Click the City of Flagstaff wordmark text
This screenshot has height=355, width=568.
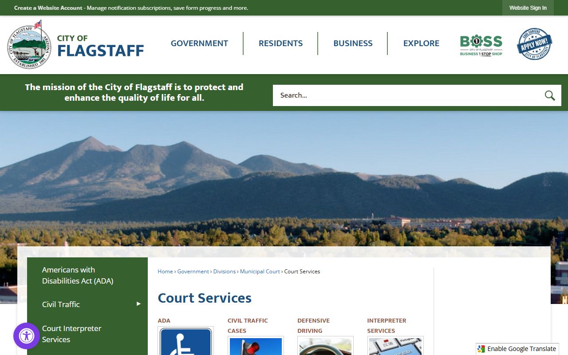tap(100, 46)
